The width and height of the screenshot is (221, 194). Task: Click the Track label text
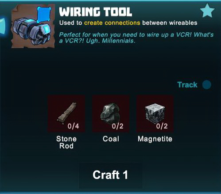[x=187, y=85]
